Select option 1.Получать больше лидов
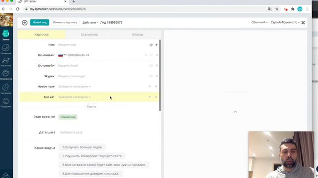 click(x=82, y=147)
